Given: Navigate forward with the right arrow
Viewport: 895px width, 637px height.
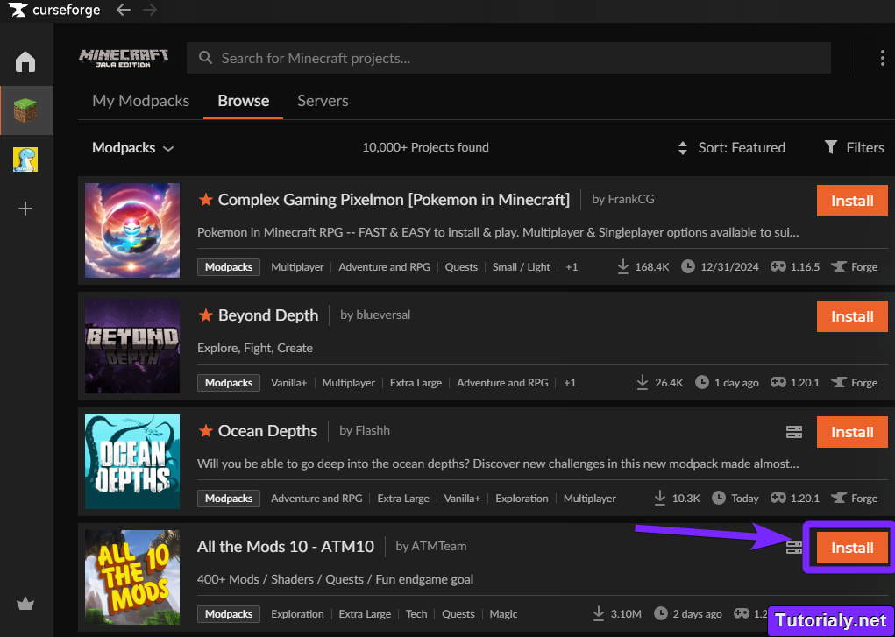Looking at the screenshot, I should pyautogui.click(x=150, y=10).
